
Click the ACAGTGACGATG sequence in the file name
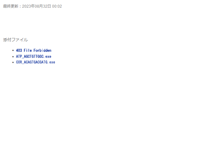[x=36, y=62]
